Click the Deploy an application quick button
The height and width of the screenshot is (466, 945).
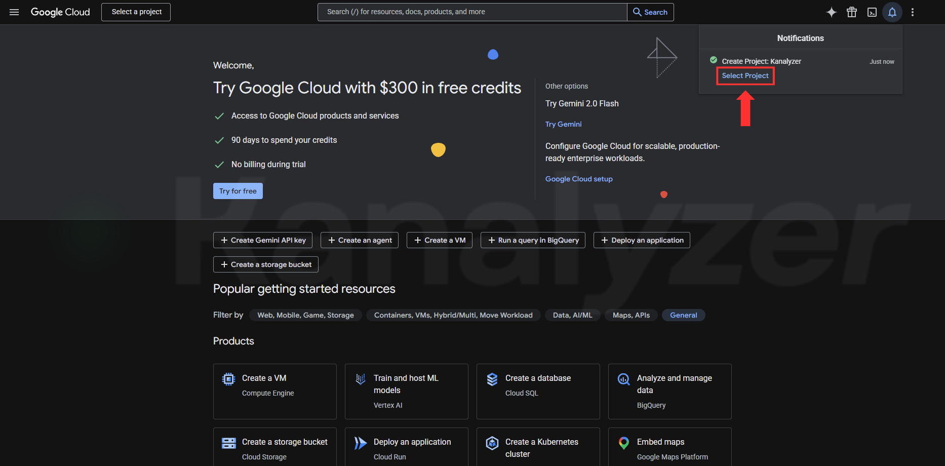pos(642,240)
